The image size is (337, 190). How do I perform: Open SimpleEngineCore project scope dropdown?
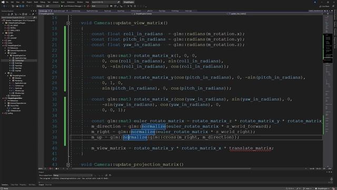tap(85, 14)
